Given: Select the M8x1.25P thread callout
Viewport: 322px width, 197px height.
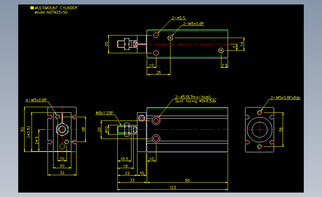Looking at the screenshot, I should click(x=104, y=113).
